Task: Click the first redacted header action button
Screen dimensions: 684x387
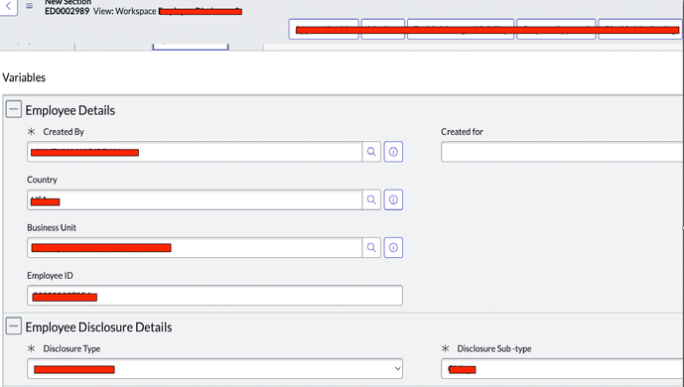Action: click(324, 29)
